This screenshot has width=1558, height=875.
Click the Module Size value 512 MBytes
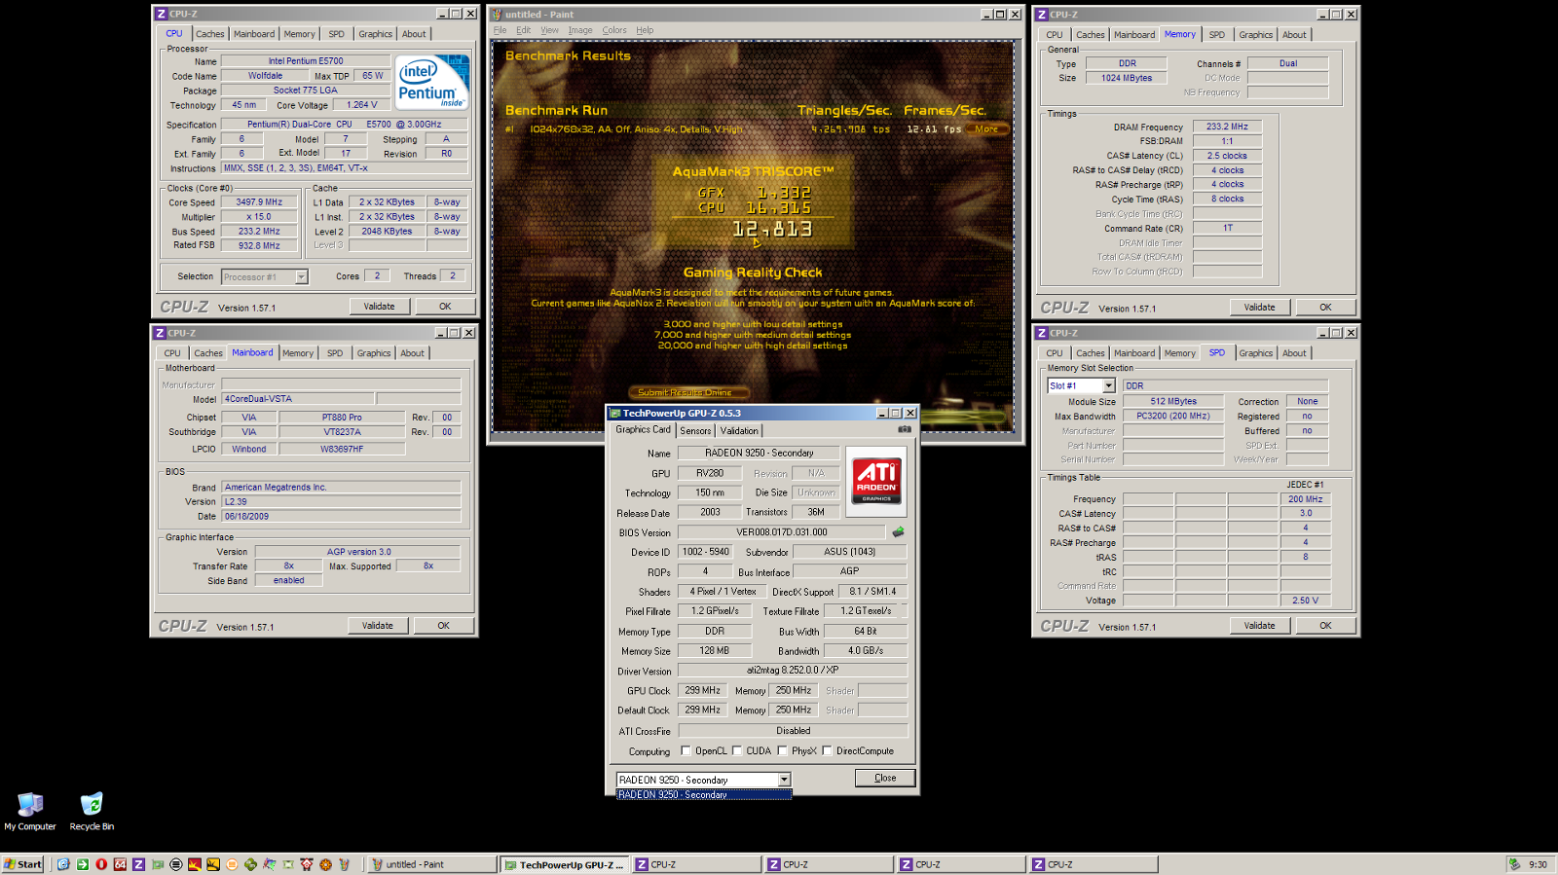(1173, 401)
